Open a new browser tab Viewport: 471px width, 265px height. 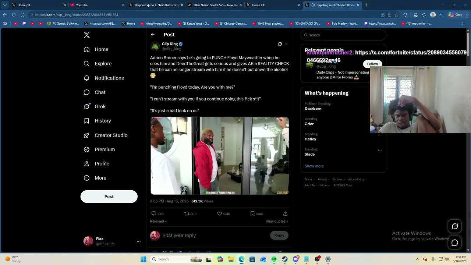coord(366,5)
